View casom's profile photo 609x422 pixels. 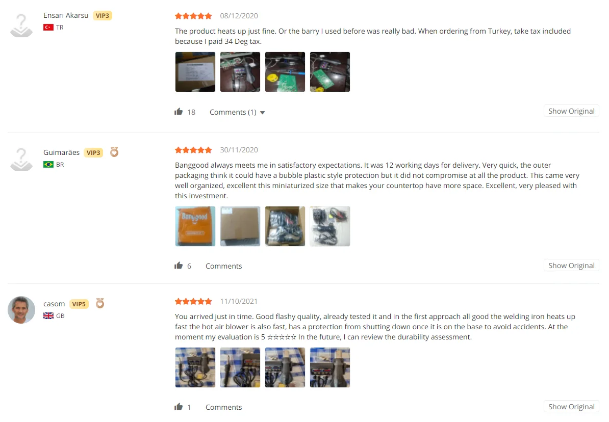pos(21,310)
